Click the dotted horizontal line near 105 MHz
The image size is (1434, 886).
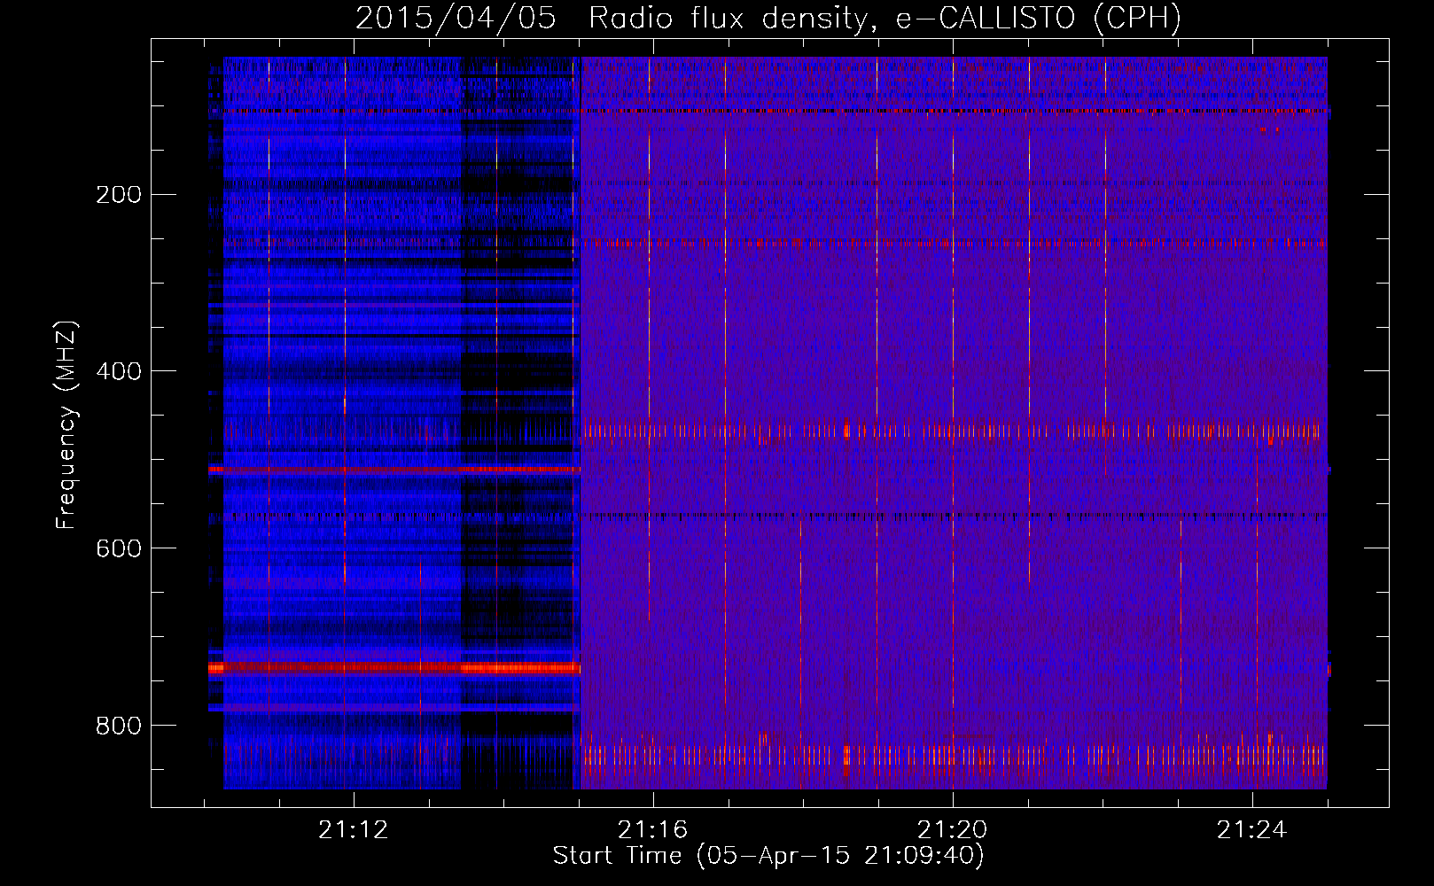[x=769, y=112]
